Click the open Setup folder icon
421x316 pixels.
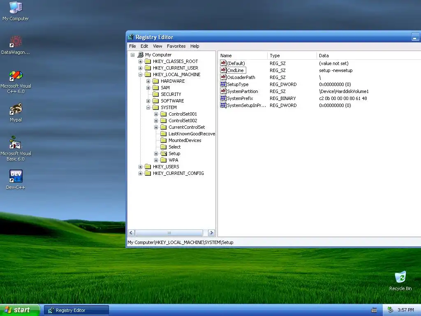click(x=164, y=153)
